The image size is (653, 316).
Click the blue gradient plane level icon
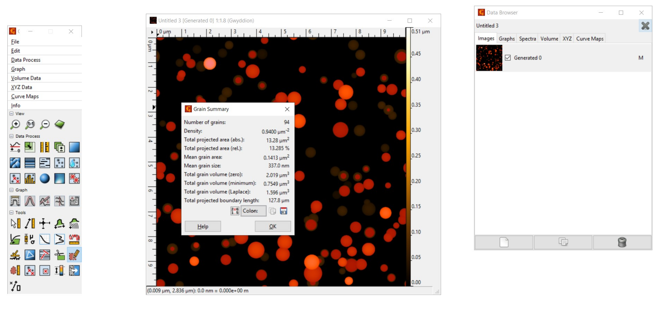(x=74, y=147)
